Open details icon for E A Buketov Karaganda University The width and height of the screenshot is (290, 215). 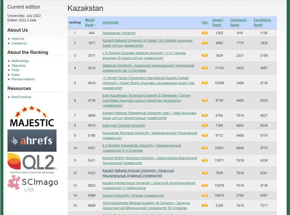205,148
